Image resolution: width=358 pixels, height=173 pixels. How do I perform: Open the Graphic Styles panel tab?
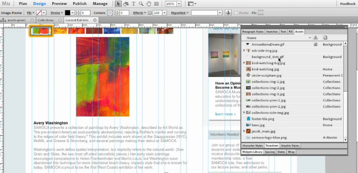point(290,145)
